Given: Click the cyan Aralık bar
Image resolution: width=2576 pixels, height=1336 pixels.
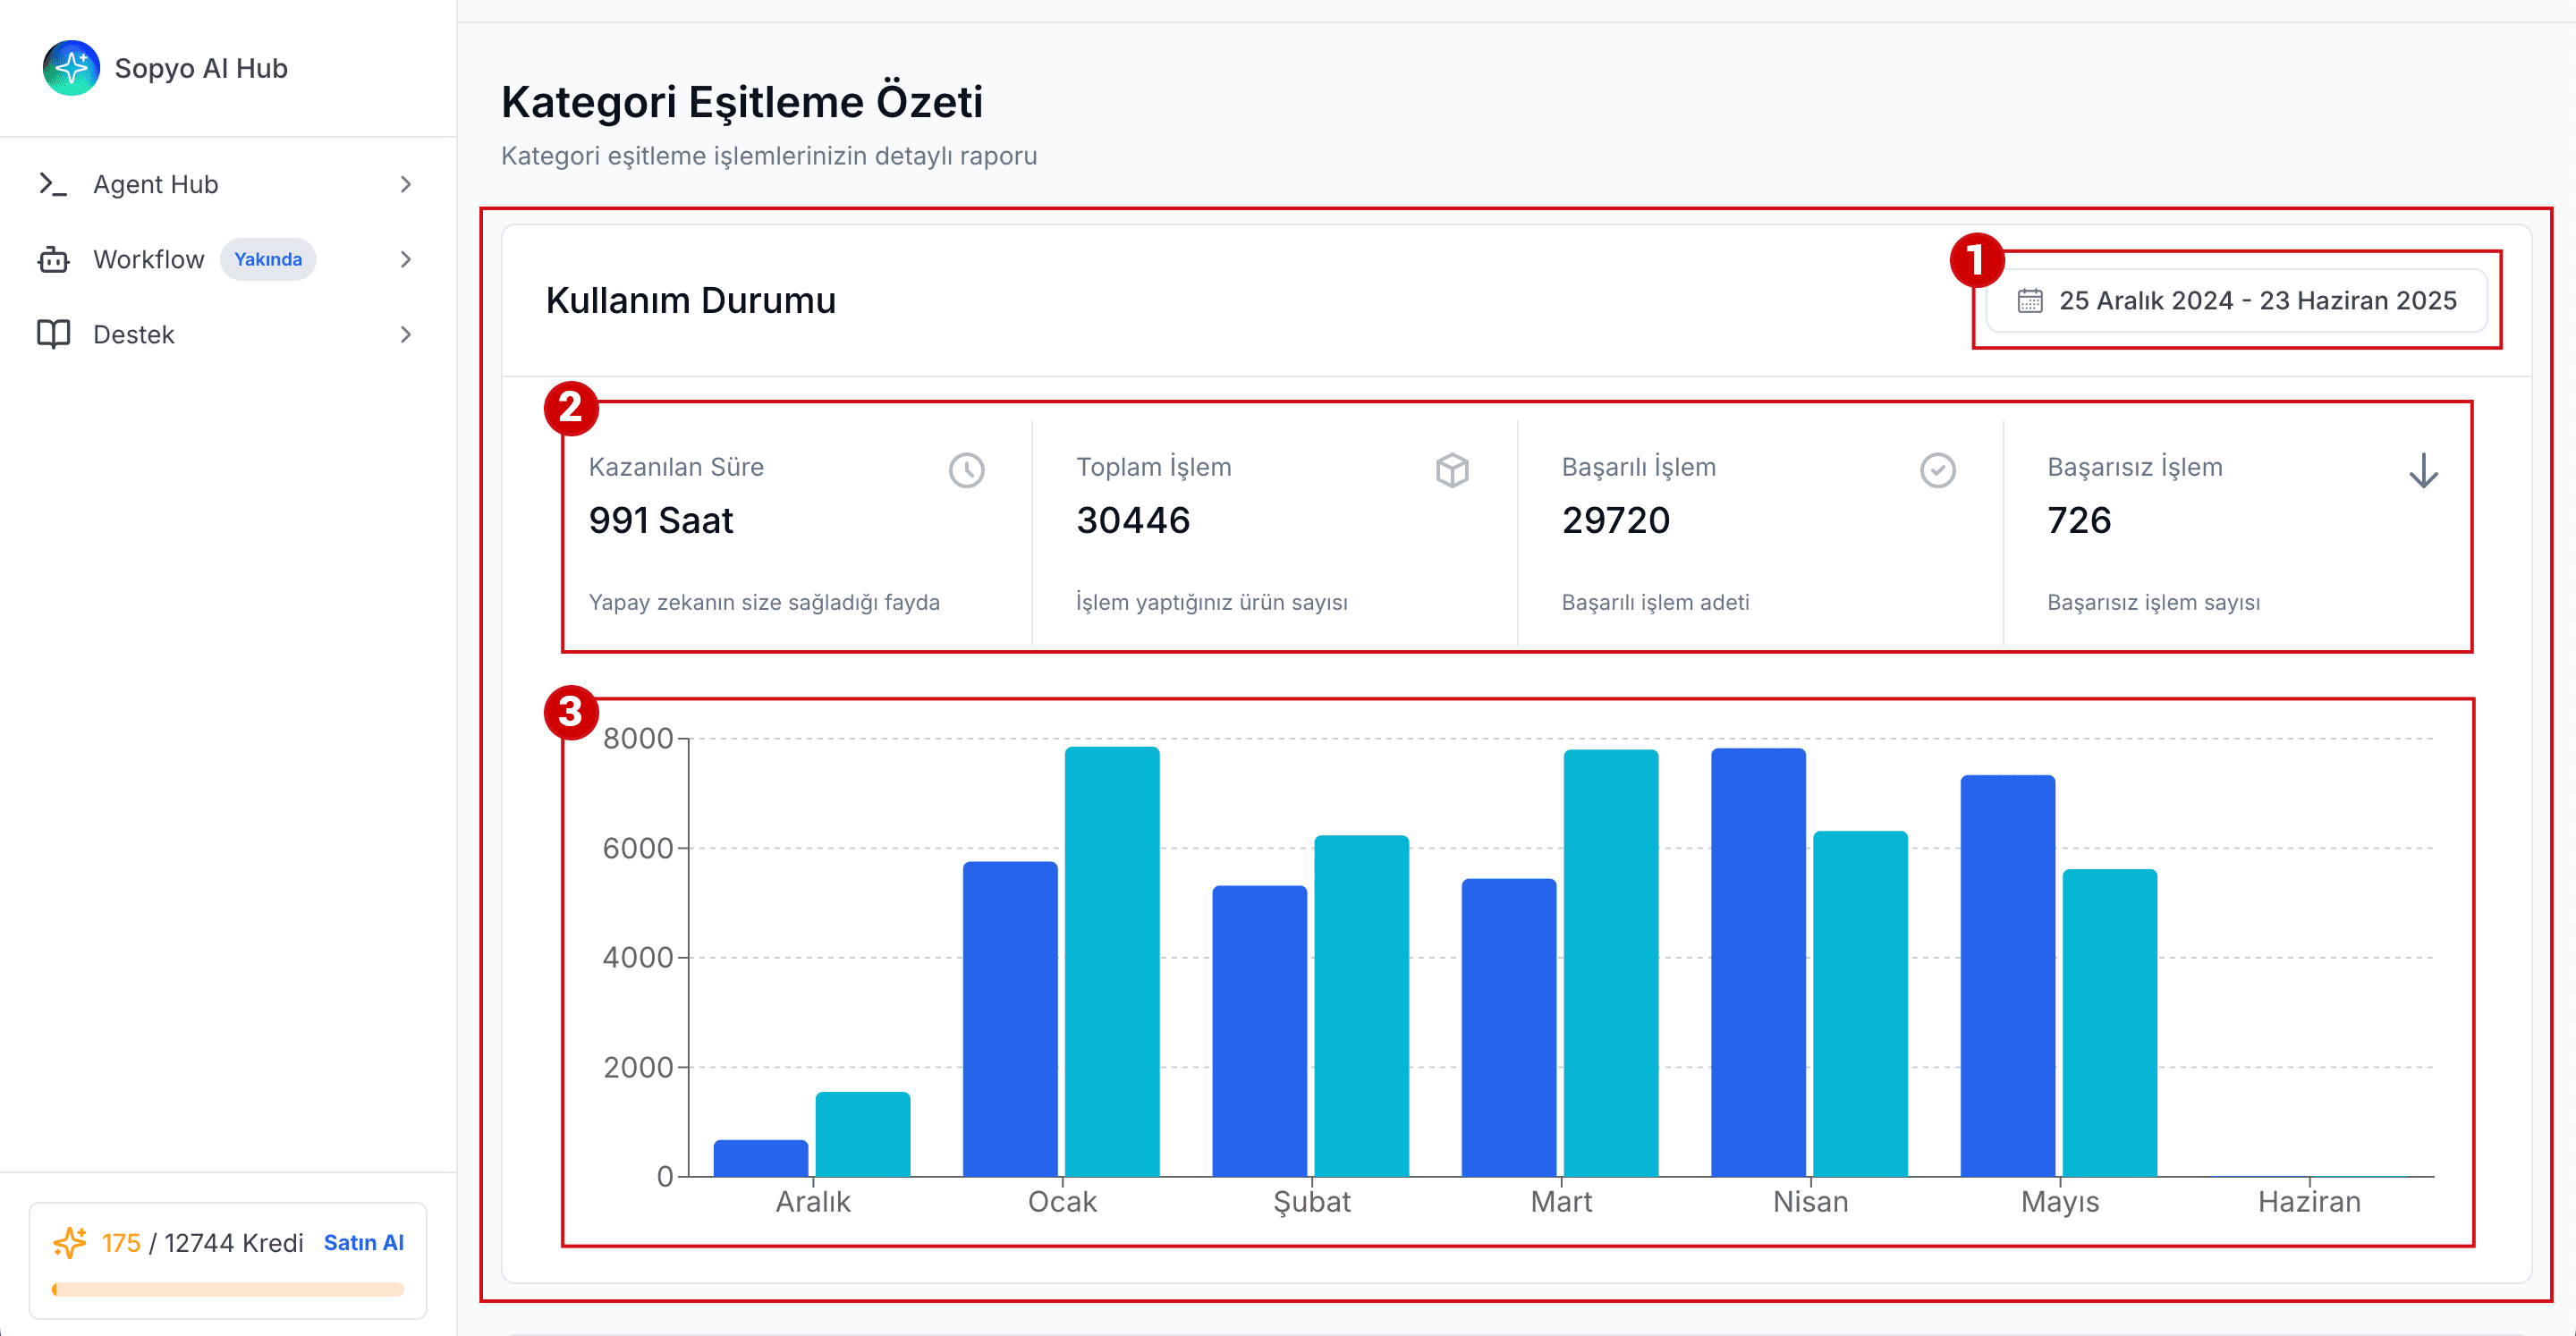Looking at the screenshot, I should point(863,1134).
